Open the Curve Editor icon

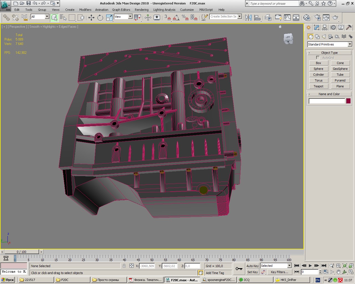pos(287,18)
